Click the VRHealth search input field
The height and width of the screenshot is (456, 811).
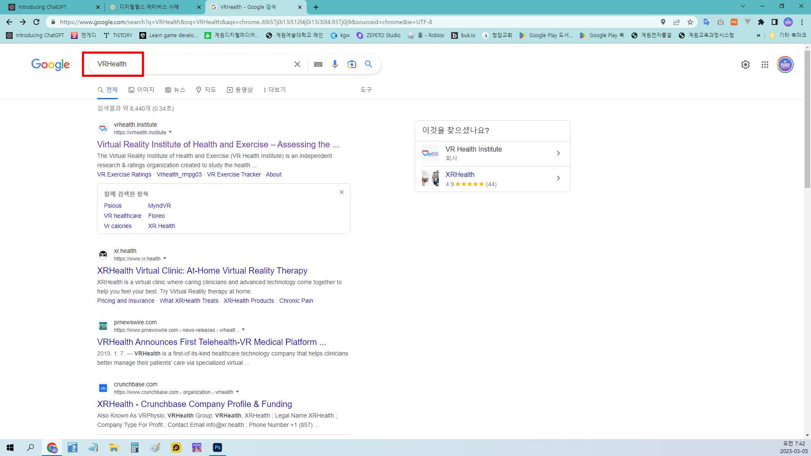click(x=192, y=64)
